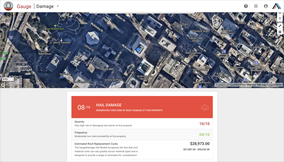Viewport: 284px width, 162px height.
Task: Click the Mapbox logo on map
Action: tap(9, 85)
